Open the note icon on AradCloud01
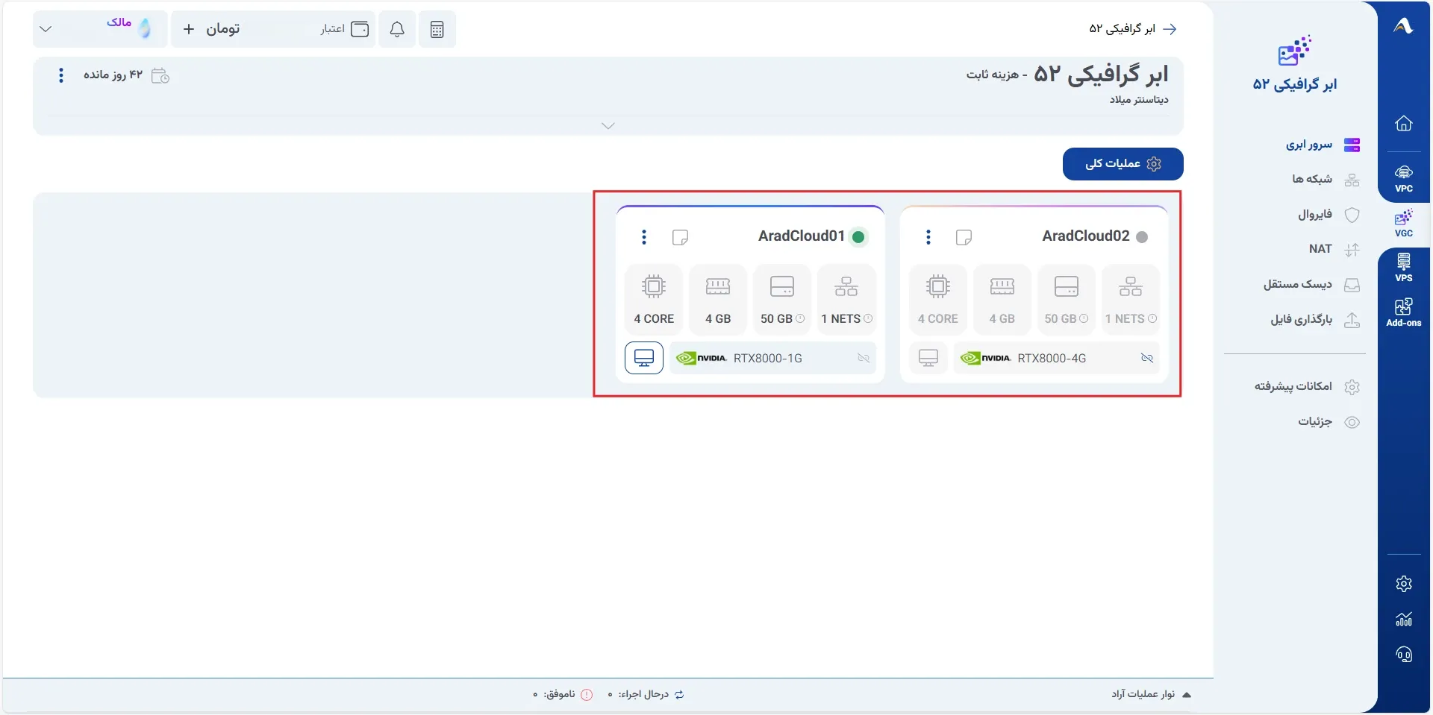Screen dimensions: 1433x715 680,237
